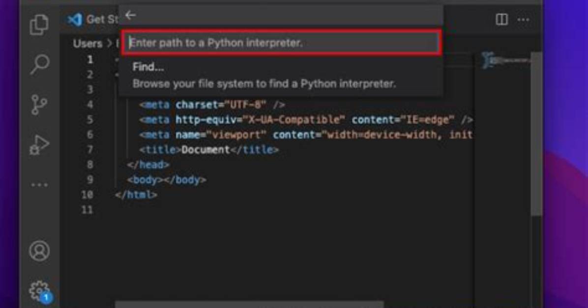Click the vertical editor scrollbar
Image resolution: width=588 pixels, height=308 pixels.
point(536,133)
